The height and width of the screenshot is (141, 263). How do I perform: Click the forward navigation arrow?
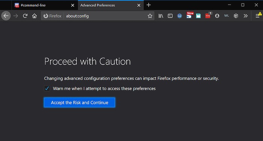tap(16, 16)
